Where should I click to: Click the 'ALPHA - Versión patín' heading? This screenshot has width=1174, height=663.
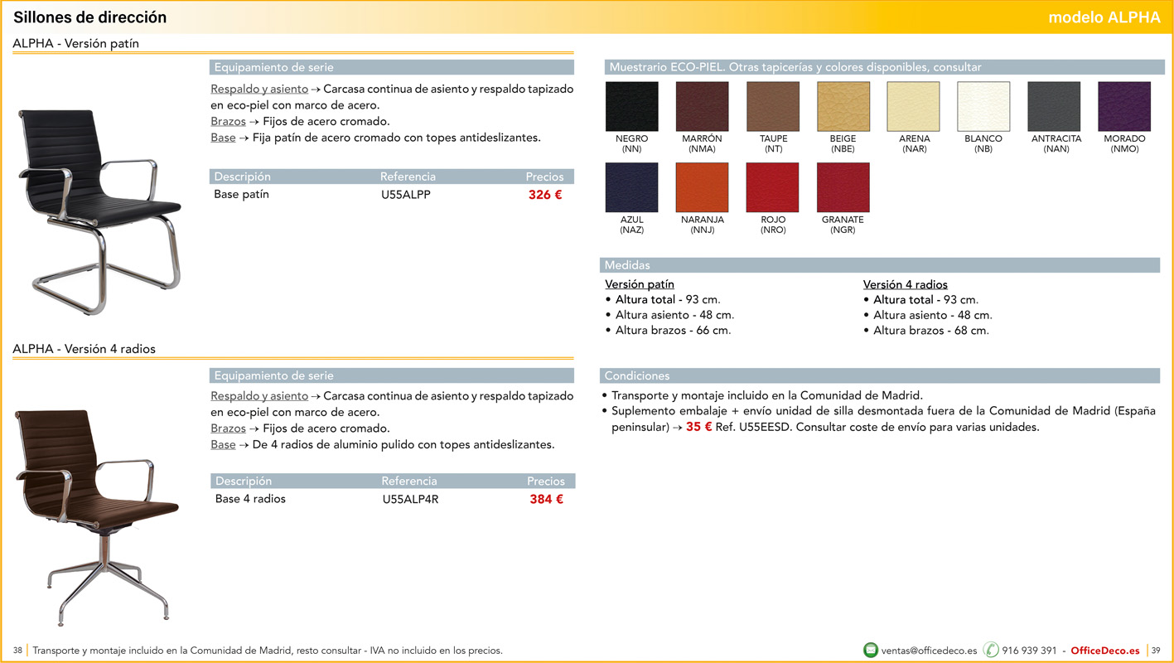click(x=76, y=43)
